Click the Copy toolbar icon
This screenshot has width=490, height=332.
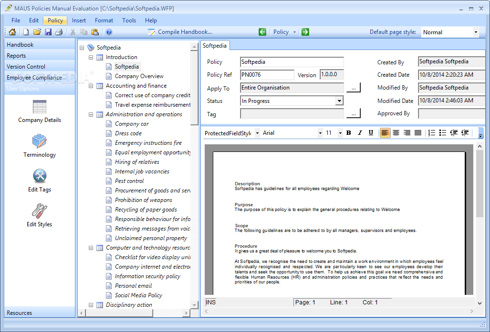coord(84,32)
